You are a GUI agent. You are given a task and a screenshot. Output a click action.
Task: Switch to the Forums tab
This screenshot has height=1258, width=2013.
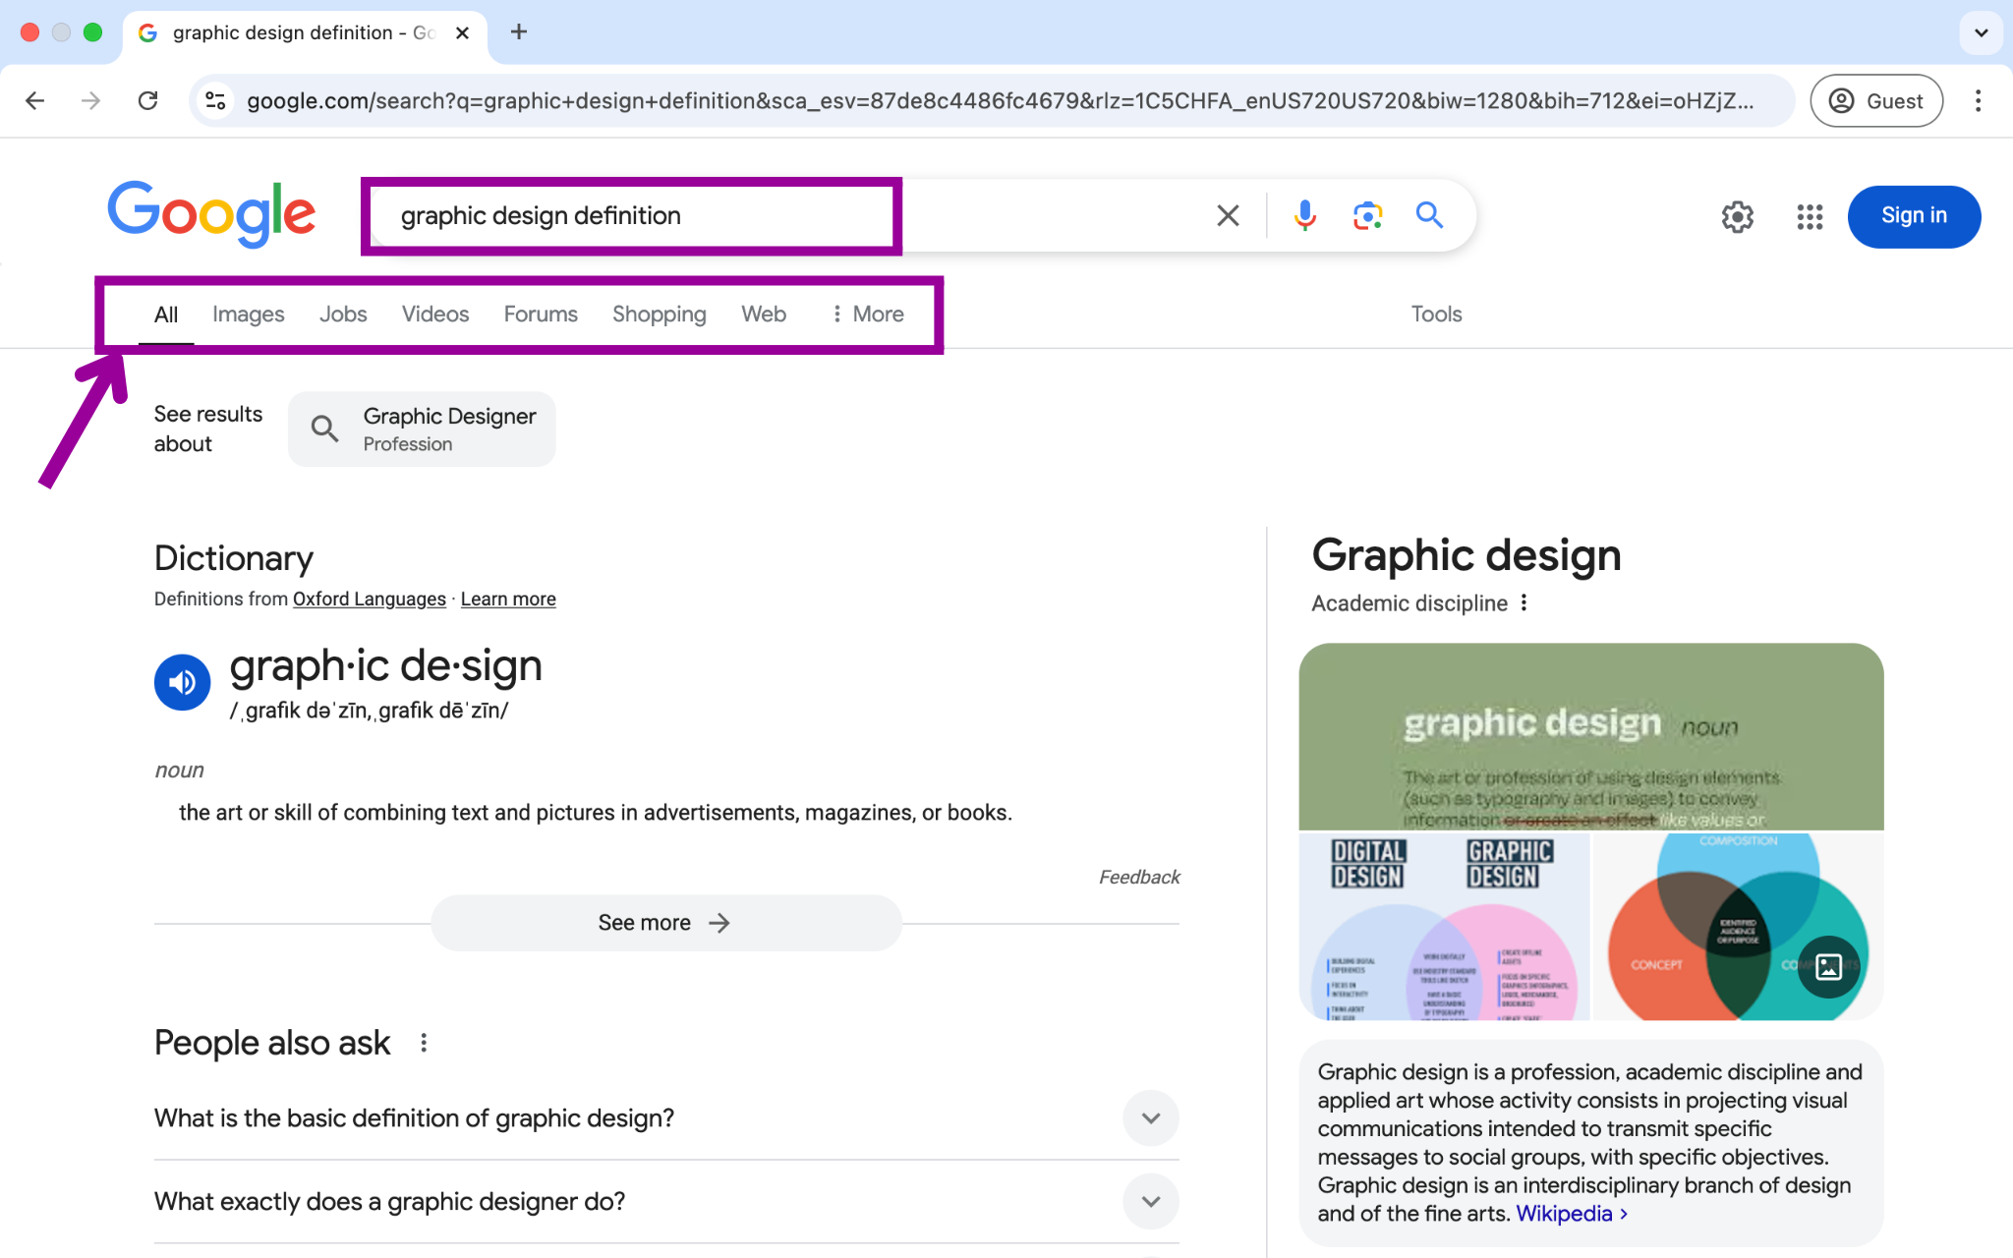[541, 314]
